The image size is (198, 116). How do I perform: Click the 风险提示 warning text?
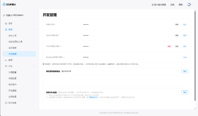(x=91, y=64)
